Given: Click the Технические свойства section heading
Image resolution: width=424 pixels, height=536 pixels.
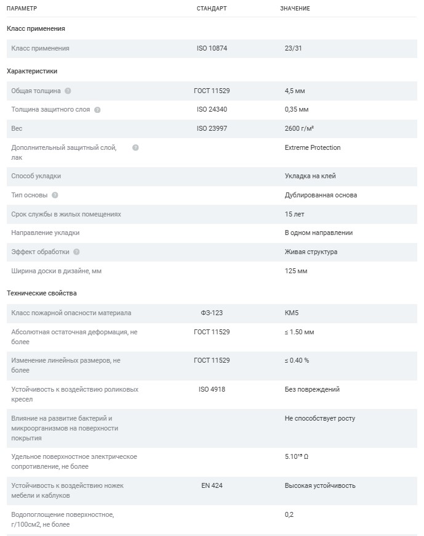Looking at the screenshot, I should (x=42, y=293).
